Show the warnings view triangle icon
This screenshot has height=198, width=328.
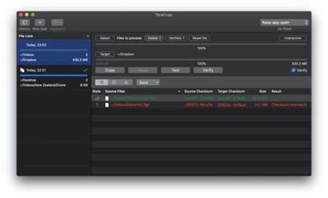126,82
